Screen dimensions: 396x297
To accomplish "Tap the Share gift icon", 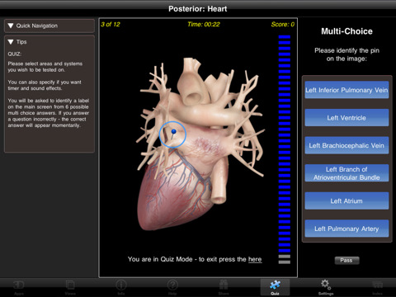I will point(224,287).
